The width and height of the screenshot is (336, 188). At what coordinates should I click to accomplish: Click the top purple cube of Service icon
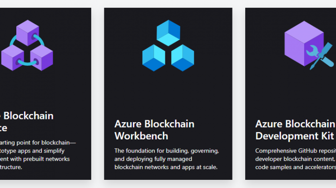click(x=28, y=33)
